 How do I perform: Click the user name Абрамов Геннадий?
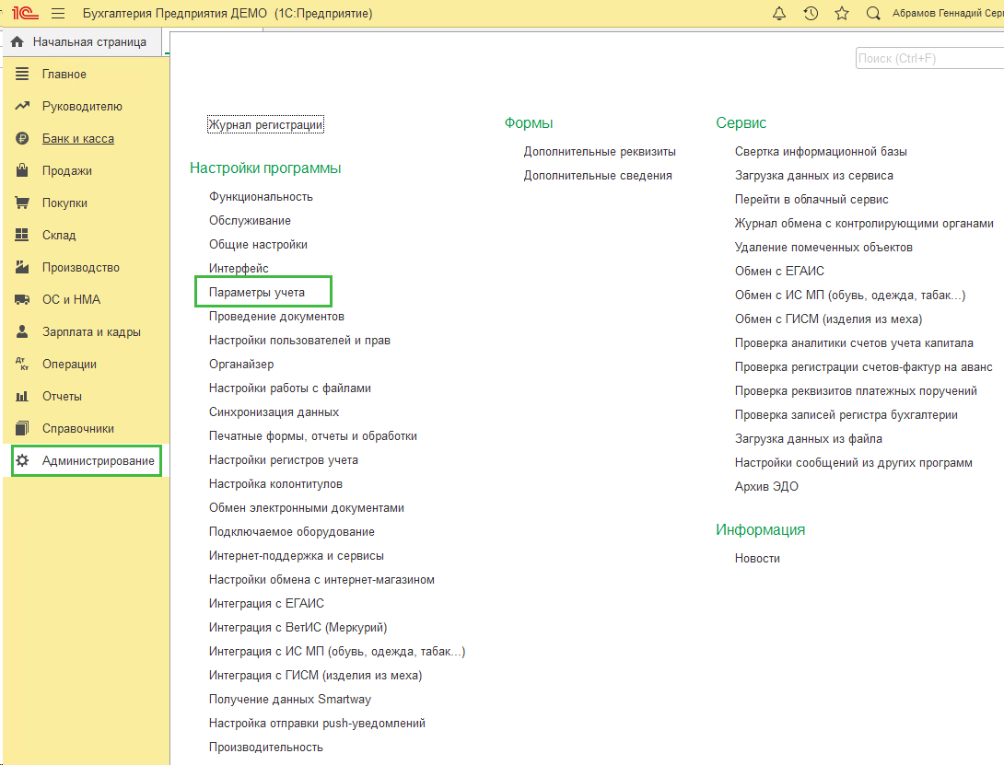tap(948, 14)
